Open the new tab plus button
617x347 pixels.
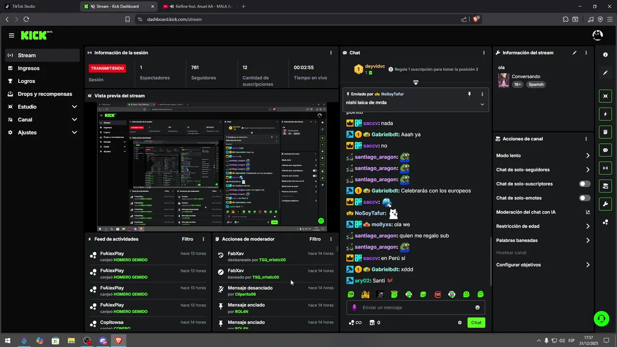pyautogui.click(x=243, y=6)
